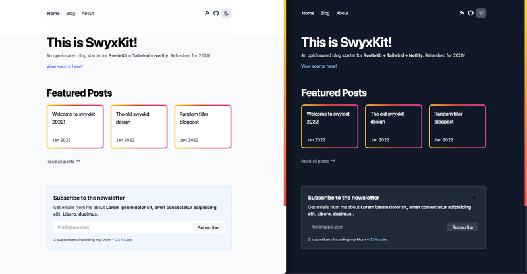527x274 pixels.
Task: Switch to light mode with sun icon button
Action: tap(481, 13)
